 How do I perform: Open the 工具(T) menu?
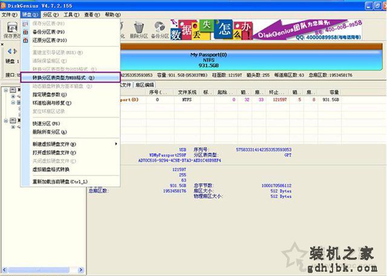(71, 14)
